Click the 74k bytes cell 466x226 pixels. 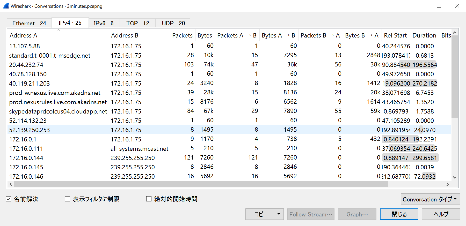pos(209,64)
